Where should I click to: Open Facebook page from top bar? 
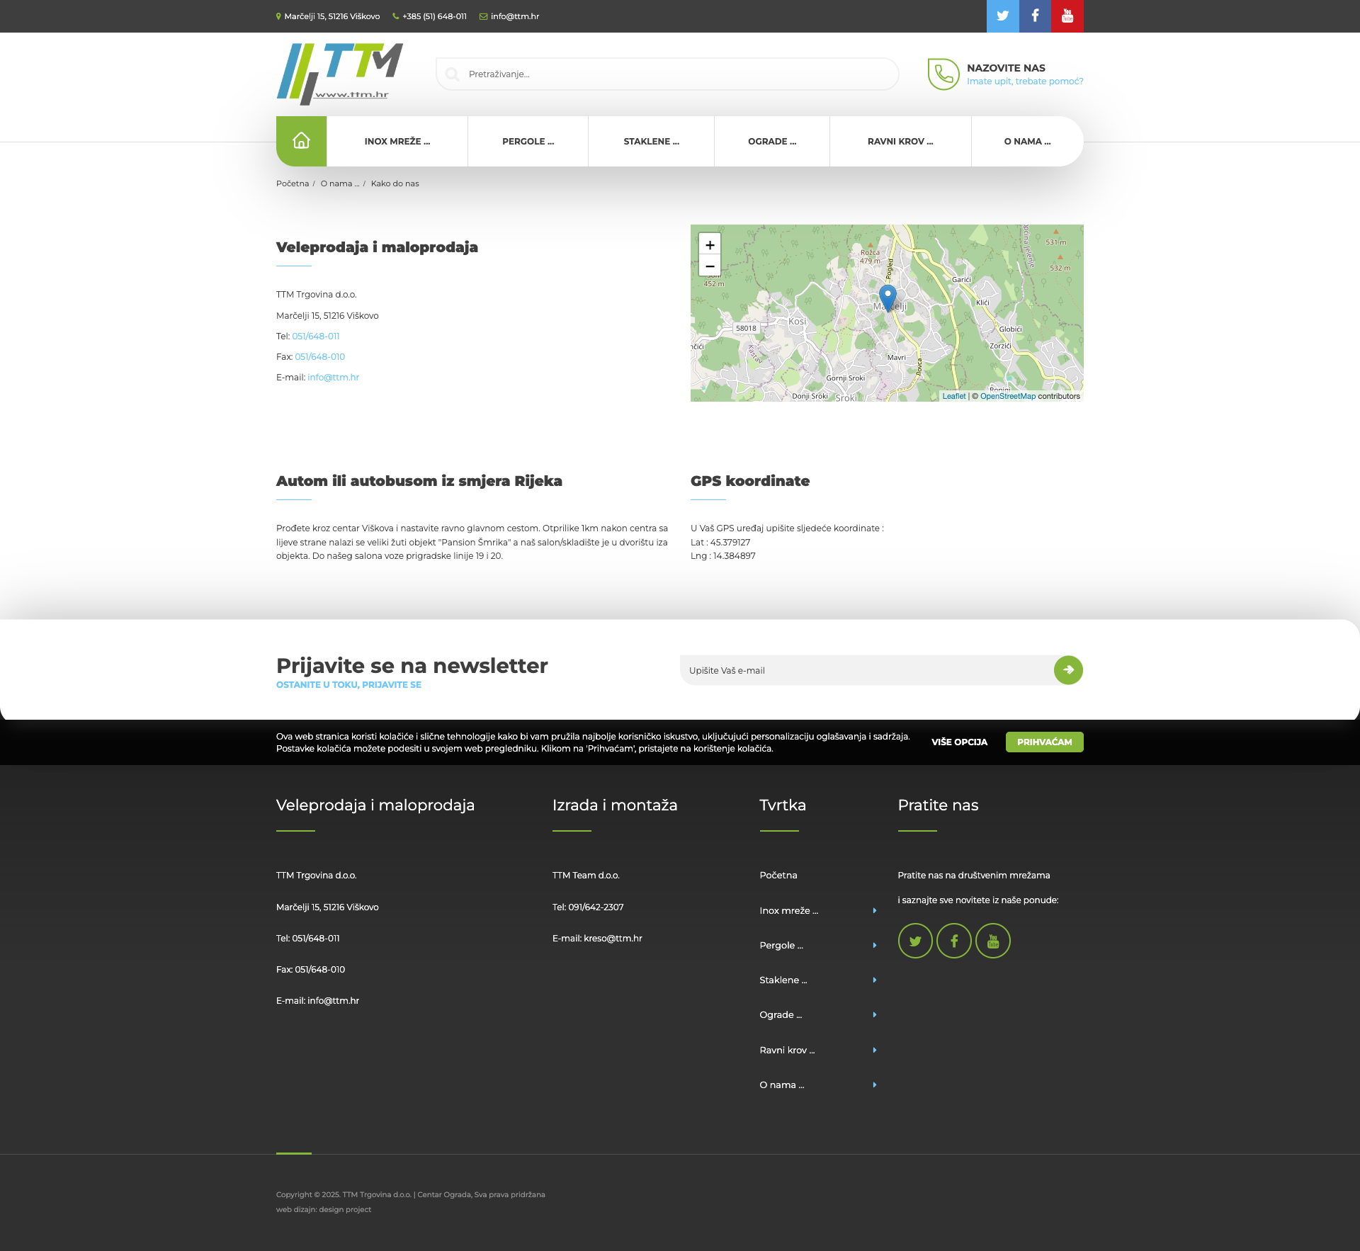1035,16
